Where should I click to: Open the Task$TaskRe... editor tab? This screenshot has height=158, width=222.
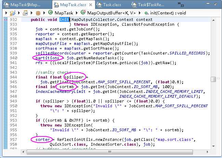(147, 5)
